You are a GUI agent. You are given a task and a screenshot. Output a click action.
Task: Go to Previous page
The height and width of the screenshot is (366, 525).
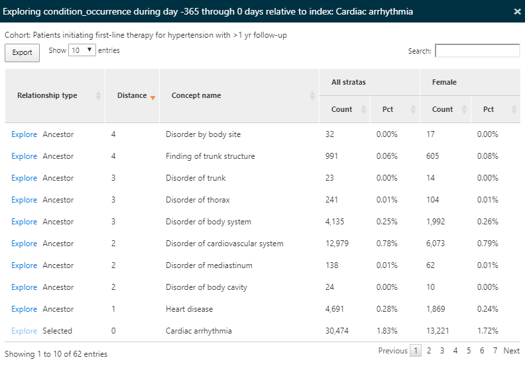(392, 351)
